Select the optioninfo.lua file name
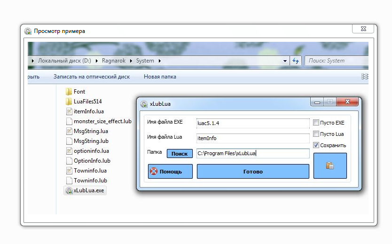392x244 pixels. coord(91,151)
